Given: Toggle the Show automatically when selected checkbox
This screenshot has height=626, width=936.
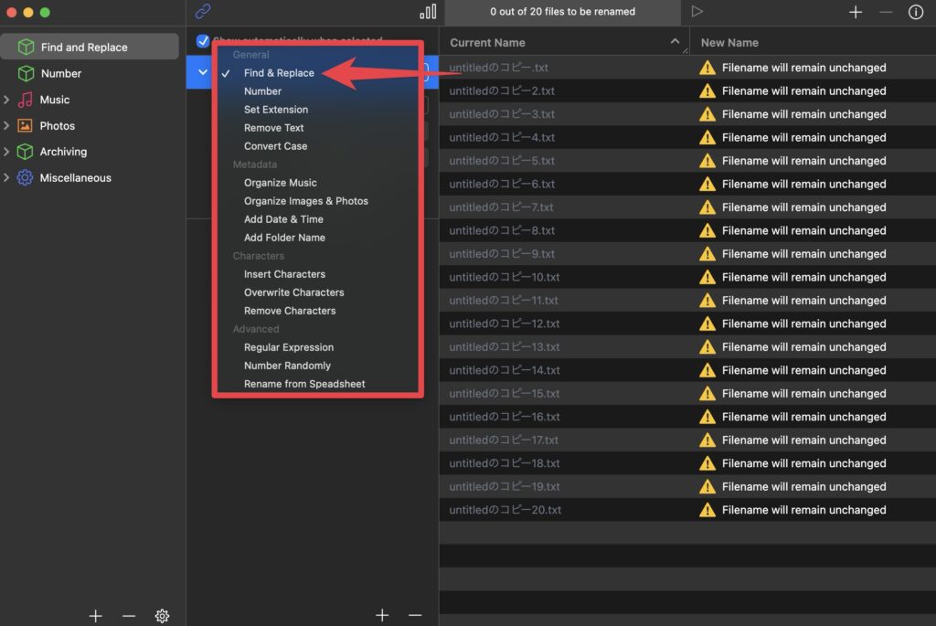Looking at the screenshot, I should (x=203, y=41).
